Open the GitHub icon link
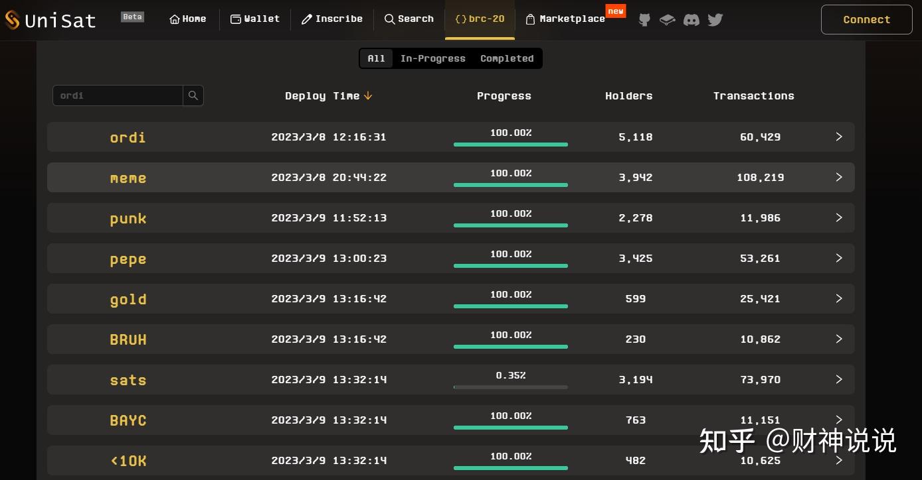 click(x=644, y=20)
